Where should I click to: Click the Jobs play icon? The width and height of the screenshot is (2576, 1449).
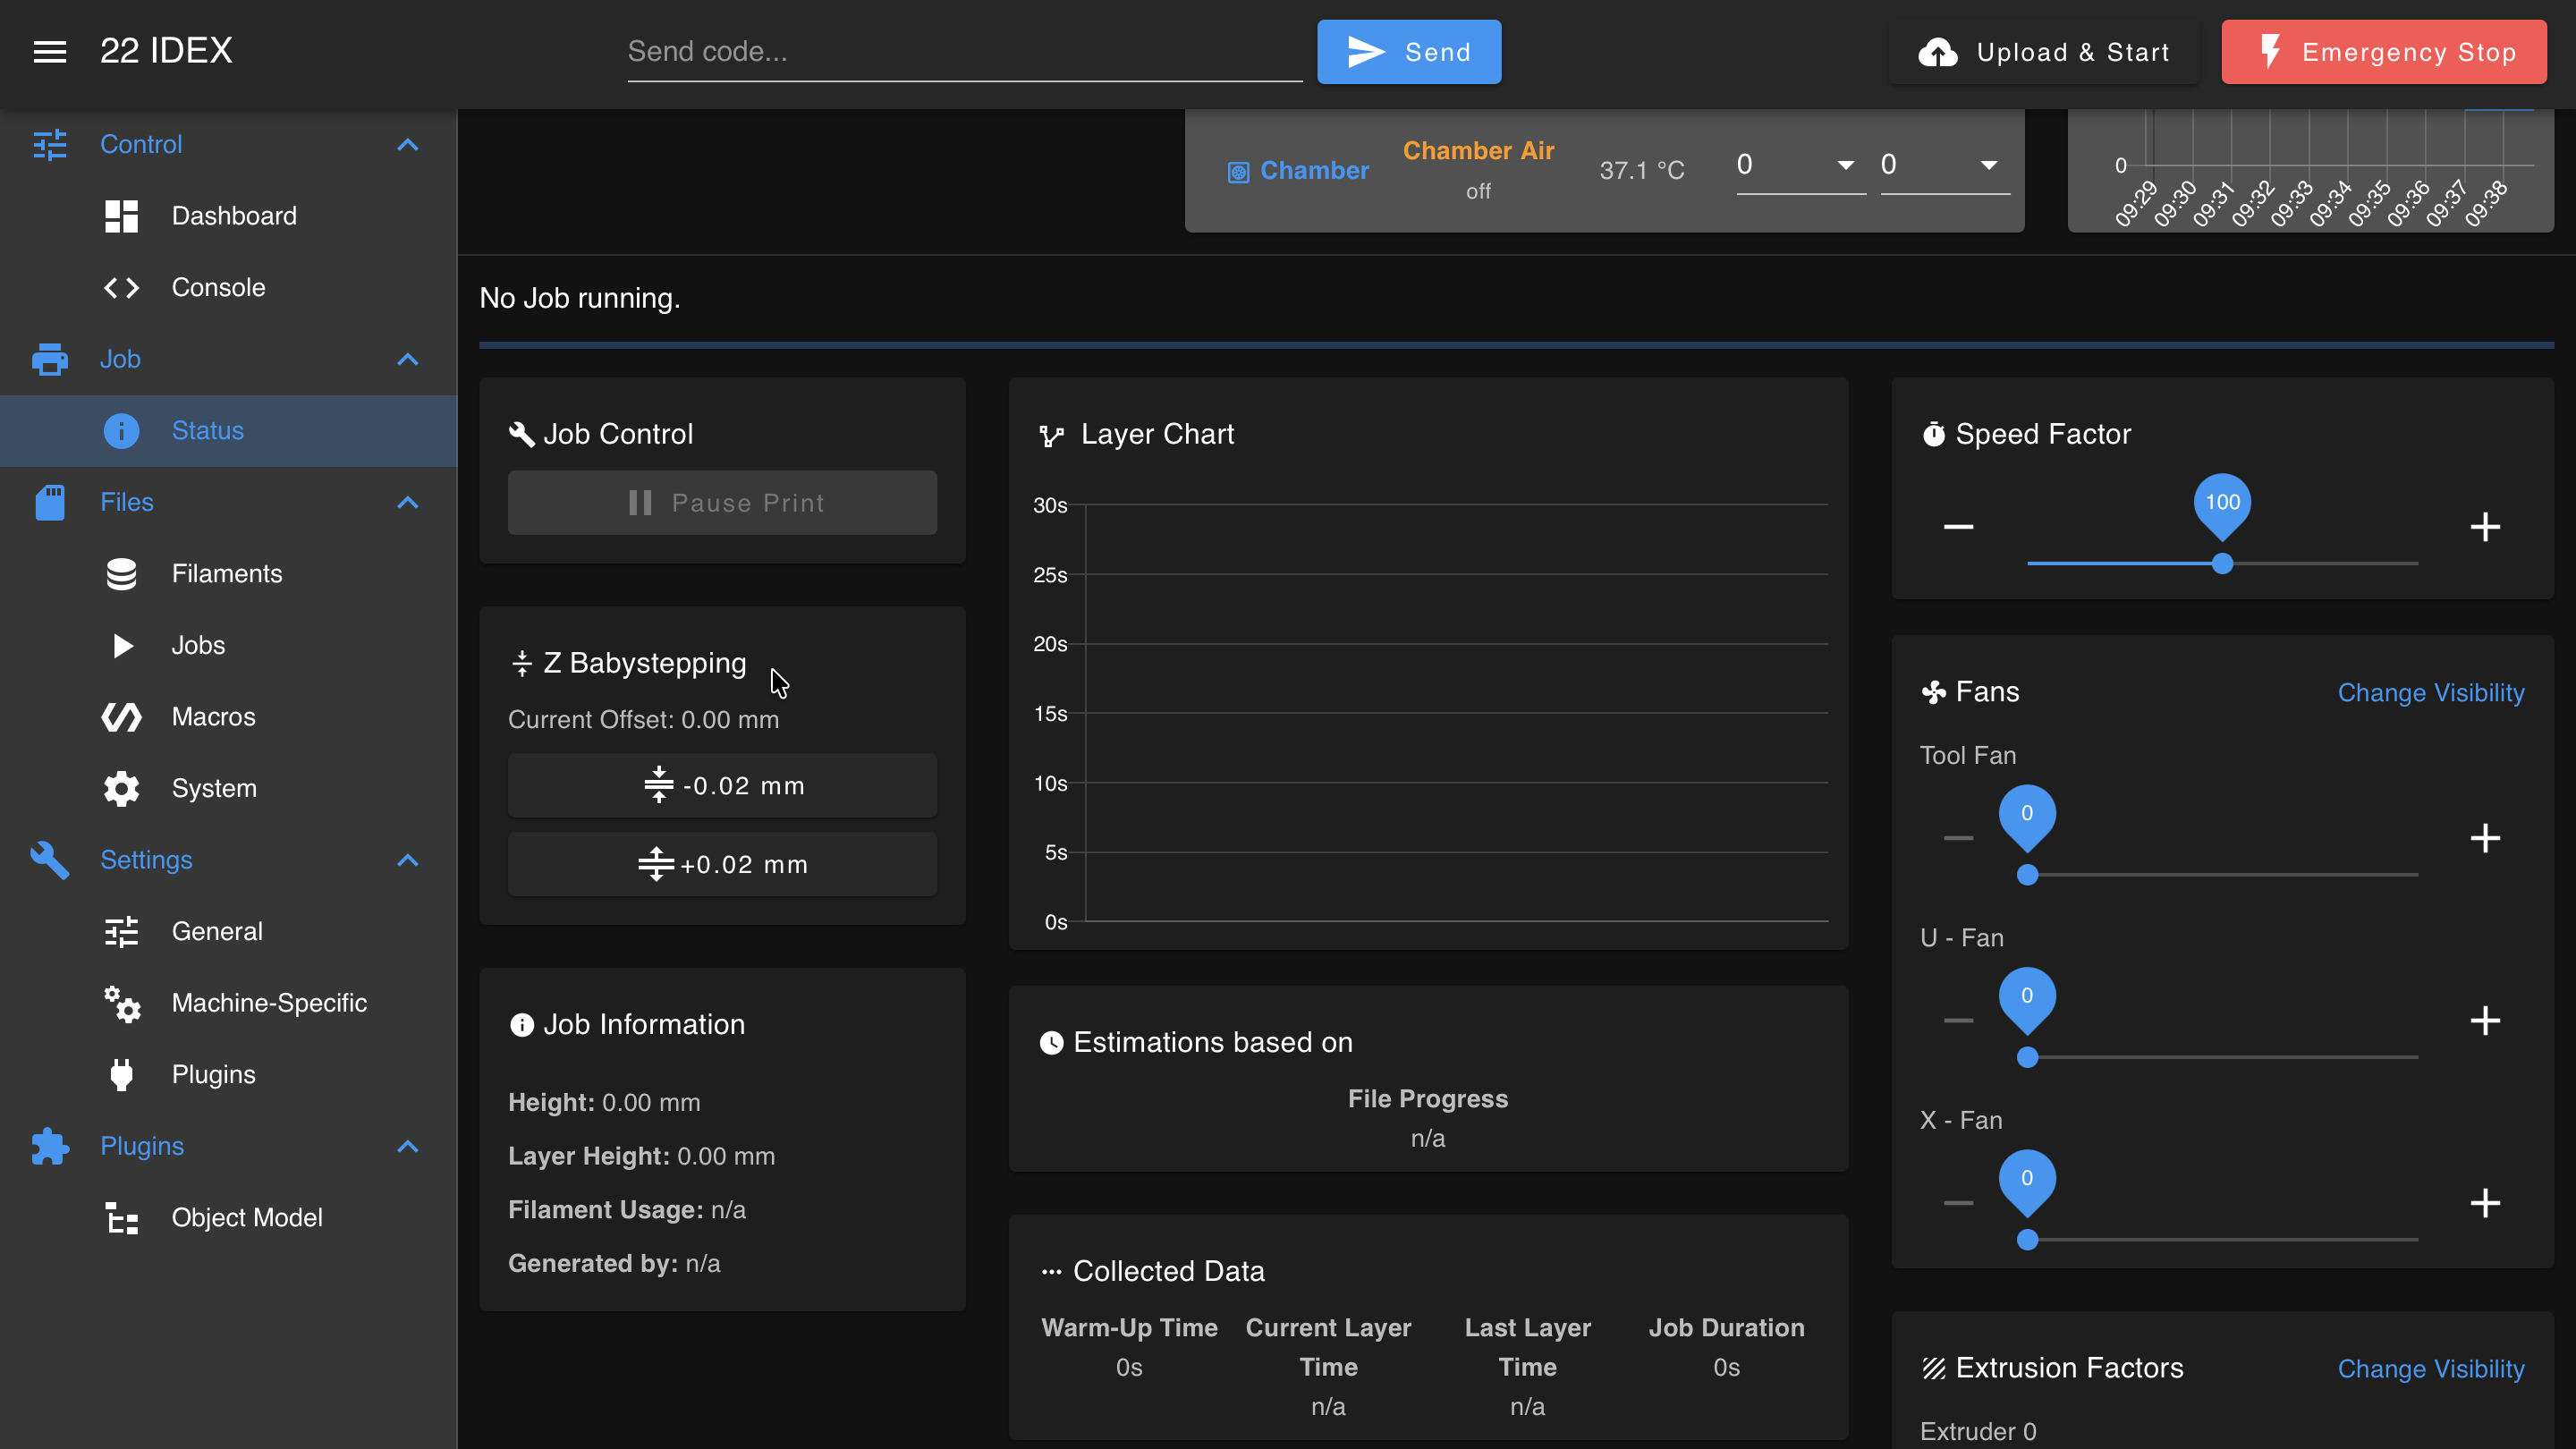[122, 645]
